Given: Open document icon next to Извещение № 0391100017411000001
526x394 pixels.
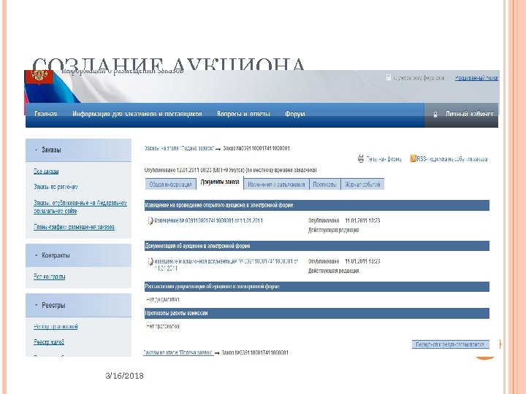Looking at the screenshot, I should (150, 221).
